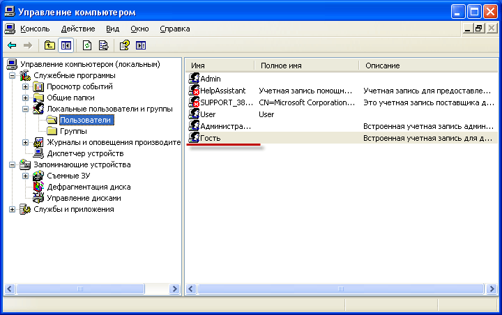
Task: Click the Forward arrow toolbar icon
Action: point(28,45)
